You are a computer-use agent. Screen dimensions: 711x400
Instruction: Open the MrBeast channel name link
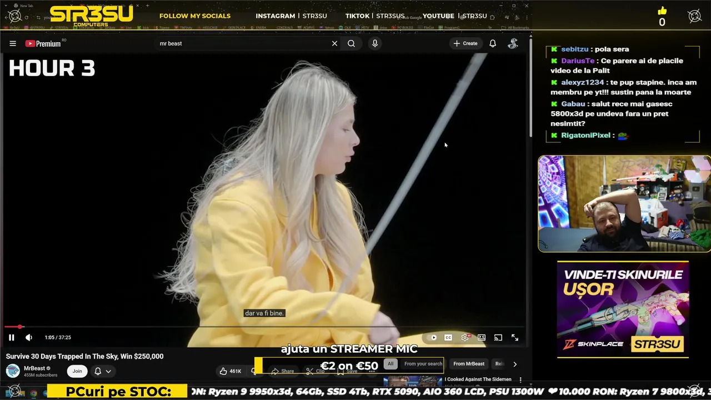pos(34,368)
